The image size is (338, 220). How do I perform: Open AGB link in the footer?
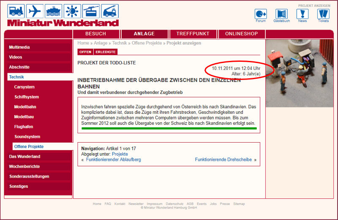tap(190, 204)
